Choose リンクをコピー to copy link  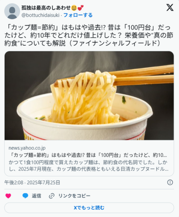(x=74, y=196)
